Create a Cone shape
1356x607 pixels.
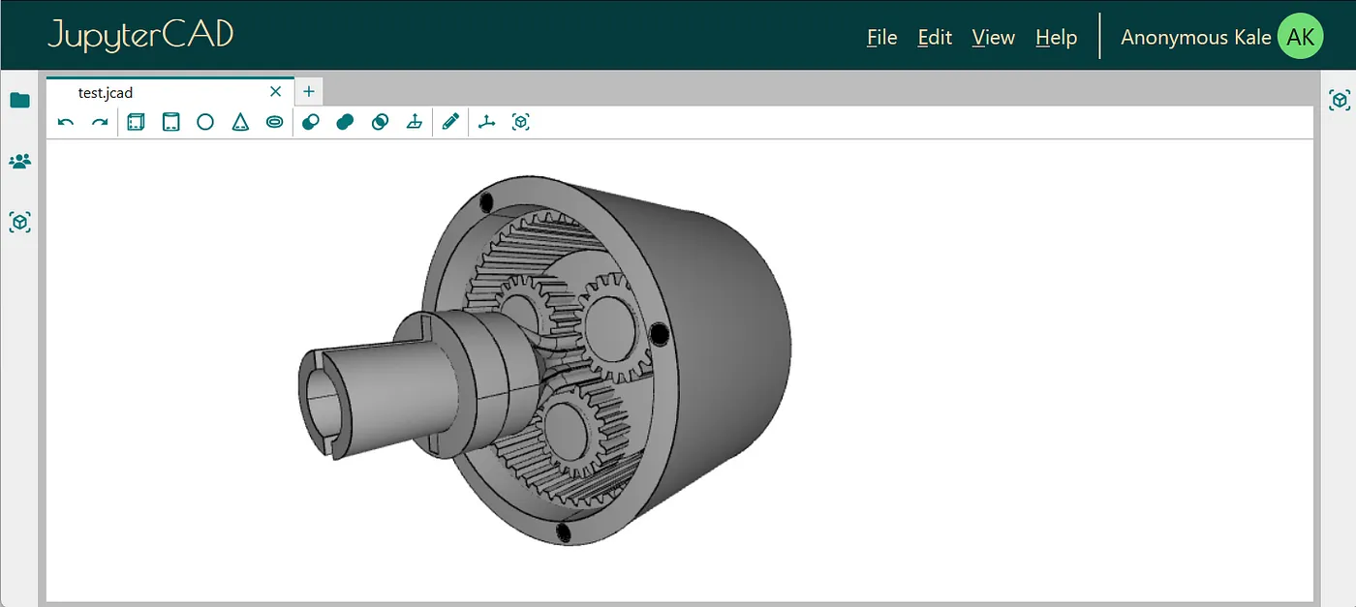(x=240, y=122)
